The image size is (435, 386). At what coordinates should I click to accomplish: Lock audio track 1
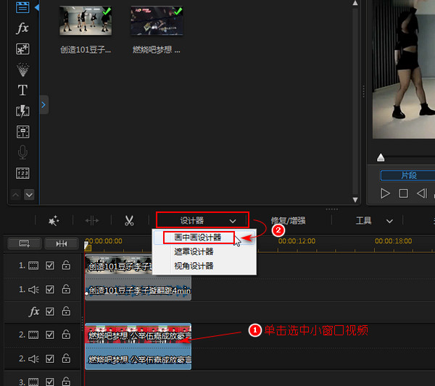pos(66,289)
